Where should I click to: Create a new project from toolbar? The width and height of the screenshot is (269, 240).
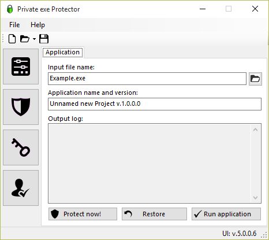[x=12, y=39]
